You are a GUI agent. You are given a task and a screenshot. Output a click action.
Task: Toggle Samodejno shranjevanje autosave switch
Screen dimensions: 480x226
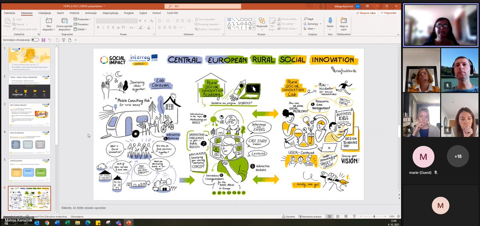pos(35,40)
